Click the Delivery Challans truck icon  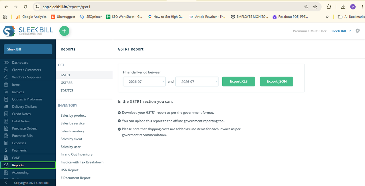click(x=6, y=106)
